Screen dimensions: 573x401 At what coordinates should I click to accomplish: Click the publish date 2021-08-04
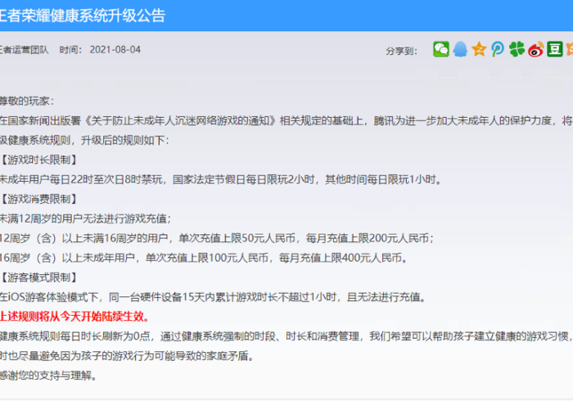click(x=115, y=50)
